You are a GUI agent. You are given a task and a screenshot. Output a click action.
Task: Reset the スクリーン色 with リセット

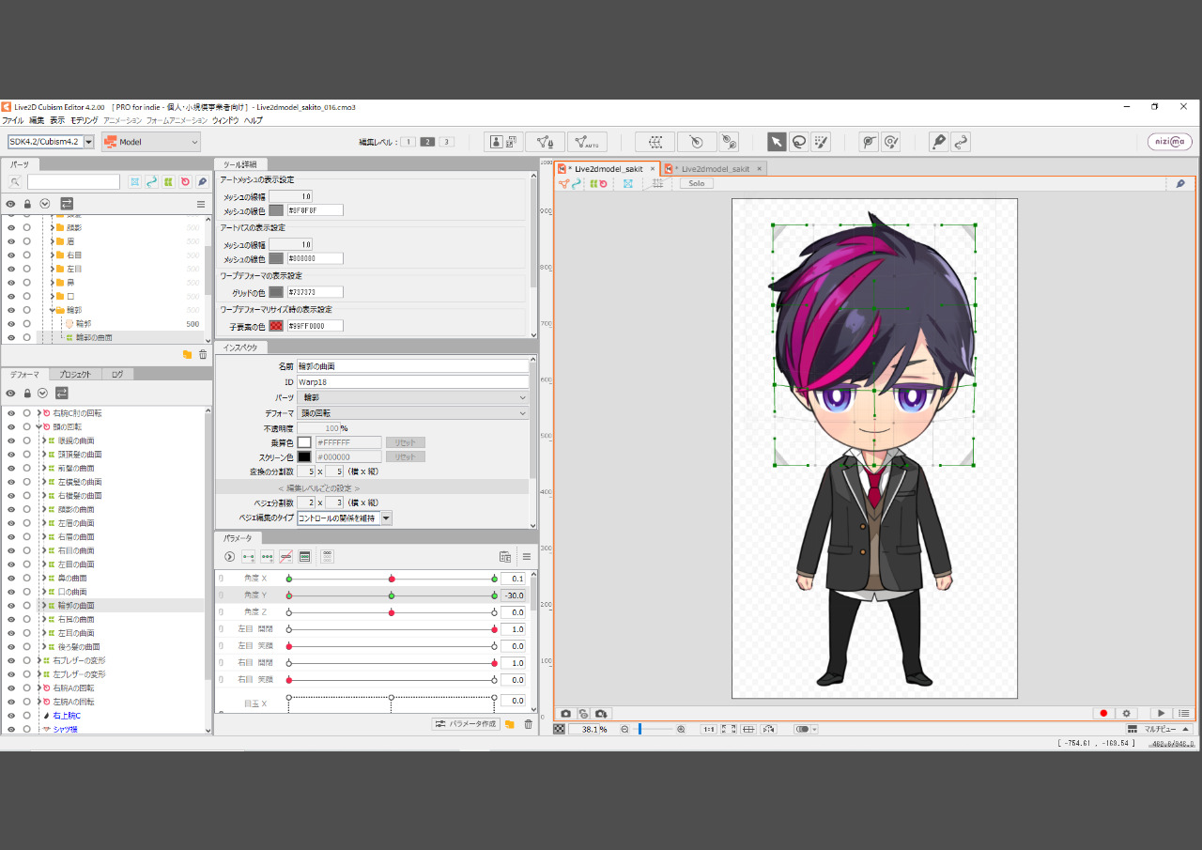click(x=405, y=456)
